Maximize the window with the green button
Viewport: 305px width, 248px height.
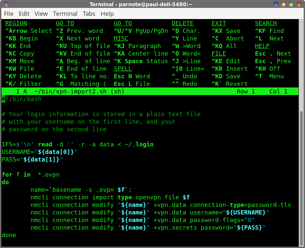pyautogui.click(x=292, y=4)
